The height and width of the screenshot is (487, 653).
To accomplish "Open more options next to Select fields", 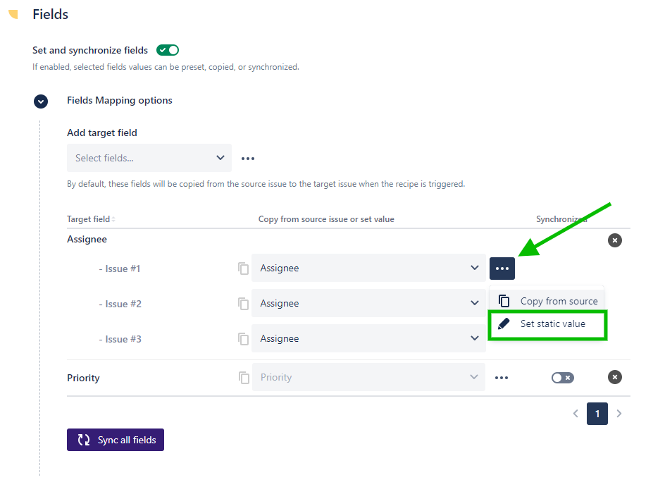I will (x=248, y=159).
